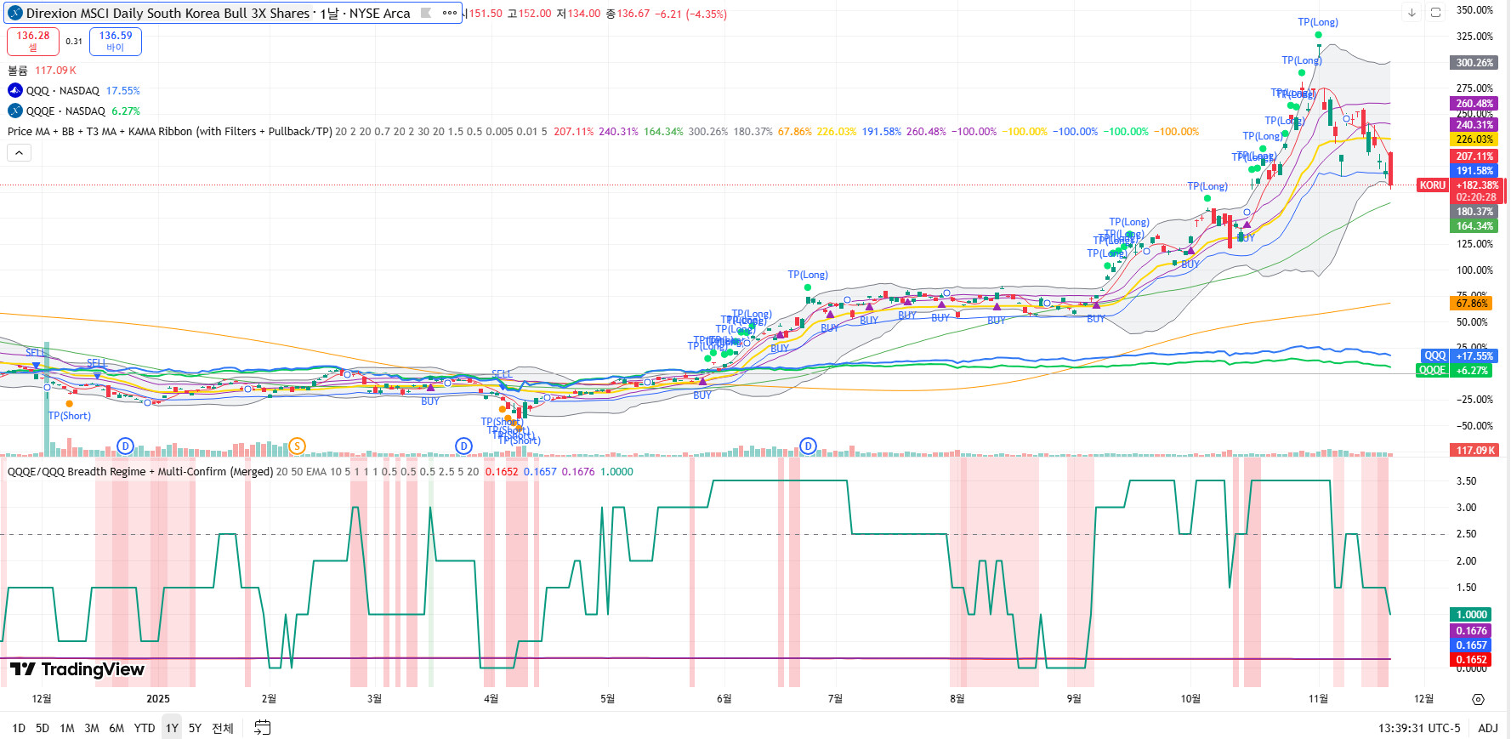The image size is (1511, 739).
Task: Click the 136.59 buy button
Action: (x=116, y=41)
